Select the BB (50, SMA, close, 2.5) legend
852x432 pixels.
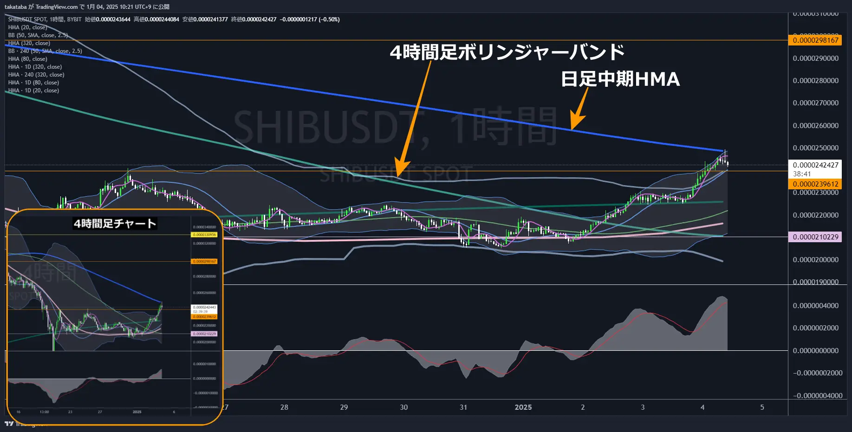coord(38,35)
